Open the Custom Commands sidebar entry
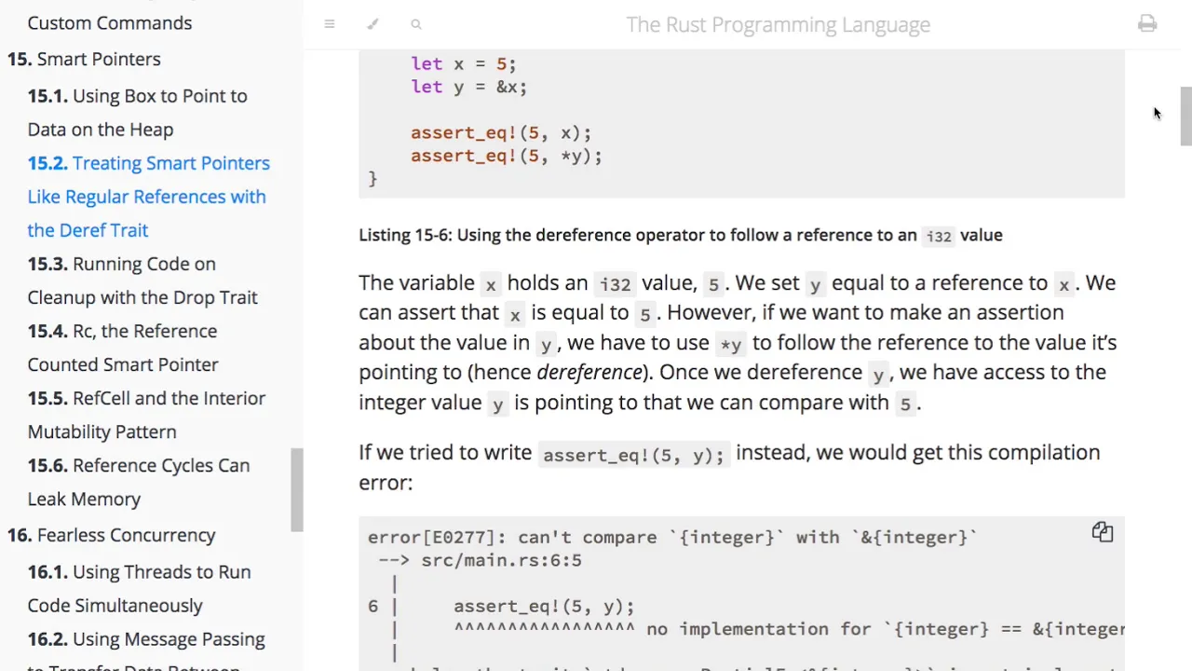This screenshot has height=671, width=1192. coord(110,22)
